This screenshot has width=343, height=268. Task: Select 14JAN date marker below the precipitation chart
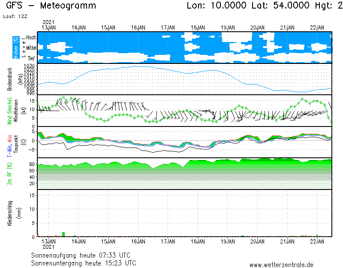[78, 241]
